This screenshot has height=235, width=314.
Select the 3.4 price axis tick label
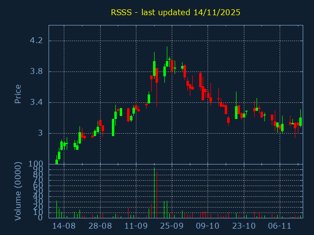coord(36,102)
